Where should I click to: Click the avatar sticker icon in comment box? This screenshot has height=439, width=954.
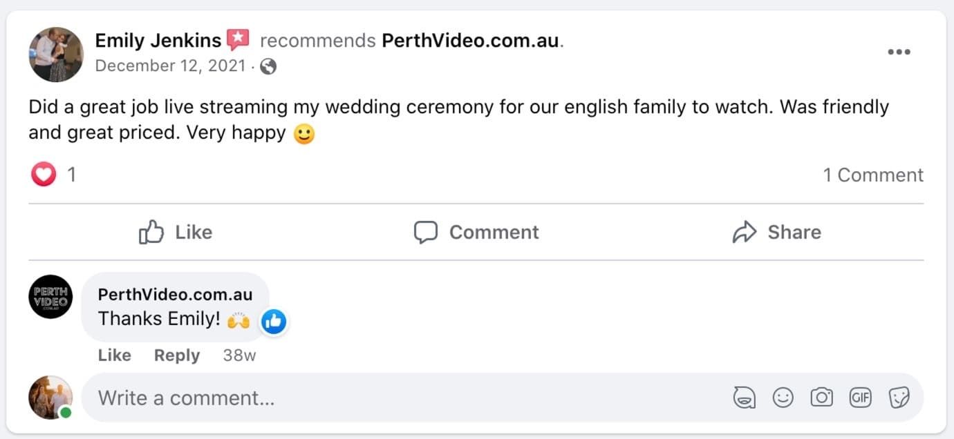(744, 398)
